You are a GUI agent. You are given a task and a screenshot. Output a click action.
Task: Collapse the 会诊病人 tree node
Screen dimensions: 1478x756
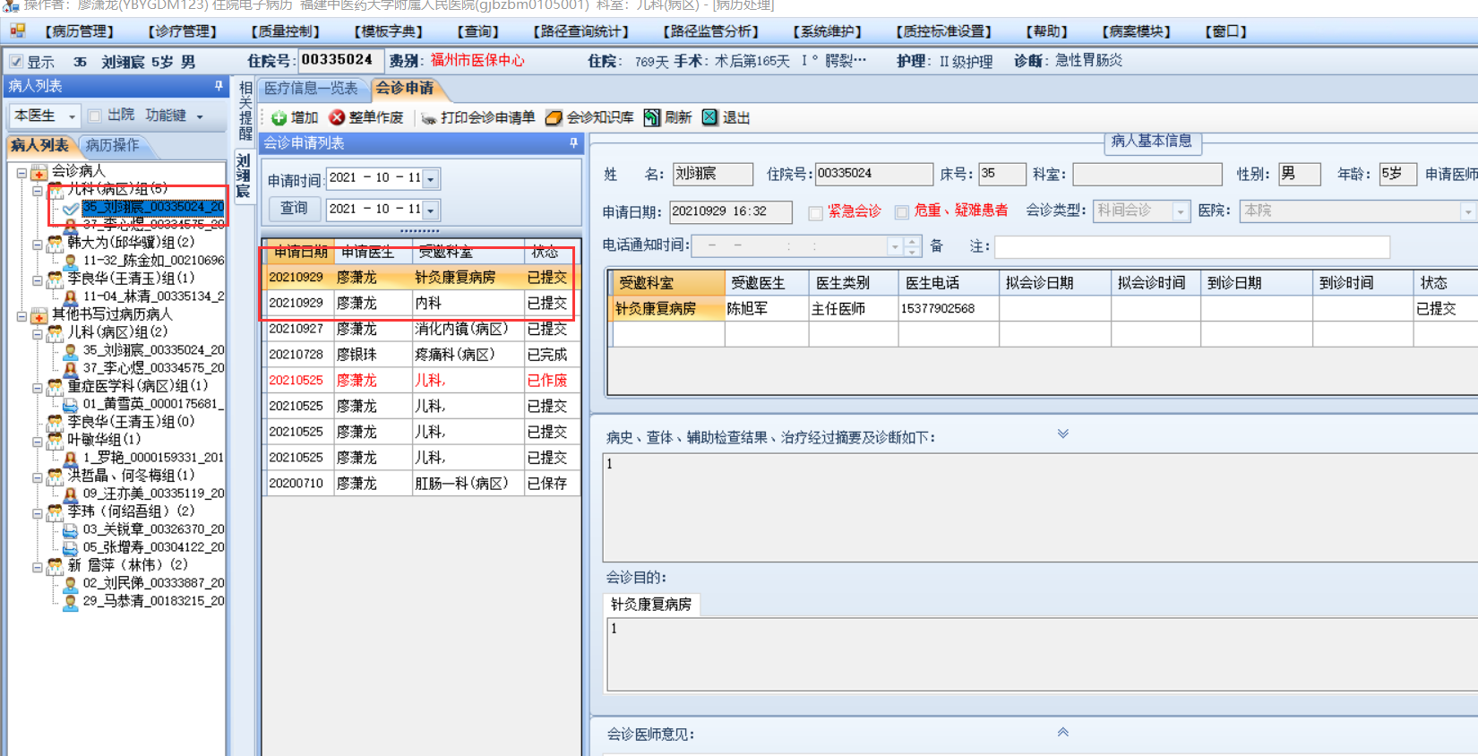click(x=21, y=172)
